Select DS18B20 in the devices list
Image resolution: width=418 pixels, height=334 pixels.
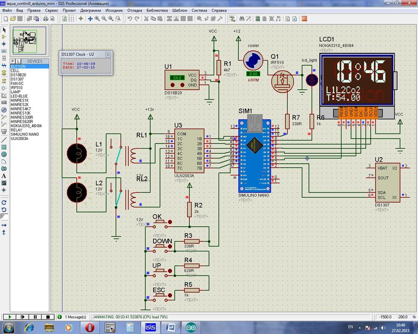18,75
